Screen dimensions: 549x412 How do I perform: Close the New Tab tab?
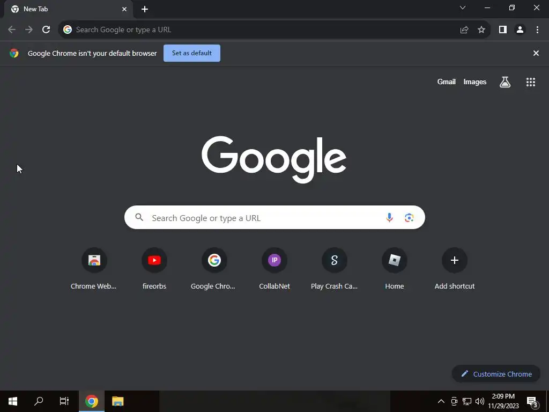tap(124, 9)
